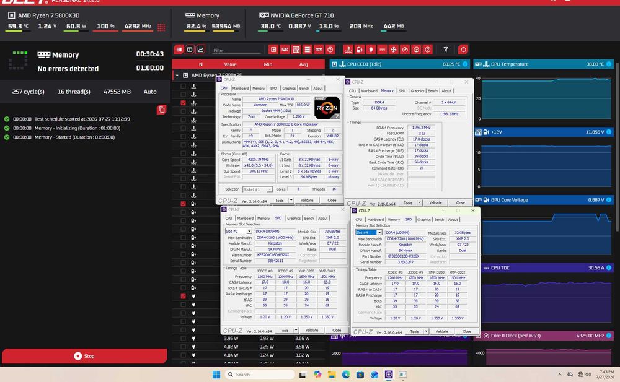Open Memory tab in Slot #2 SPD window
The width and height of the screenshot is (620, 382).
(x=263, y=218)
